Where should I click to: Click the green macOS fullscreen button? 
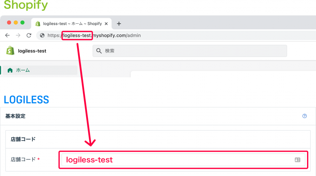[x=23, y=22]
